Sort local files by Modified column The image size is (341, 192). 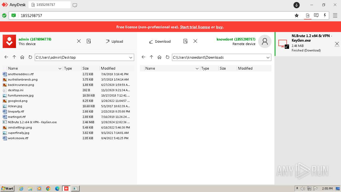117,68
